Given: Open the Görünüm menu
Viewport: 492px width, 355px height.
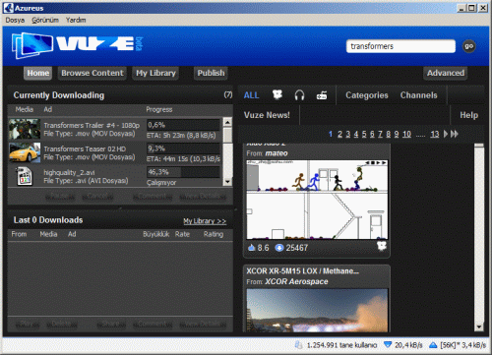Looking at the screenshot, I should point(45,20).
